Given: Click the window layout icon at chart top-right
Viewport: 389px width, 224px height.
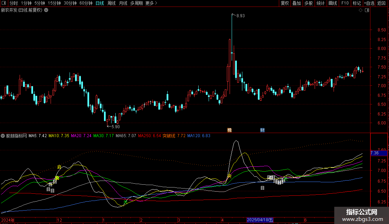Looking at the screenshot, I should coord(367,10).
